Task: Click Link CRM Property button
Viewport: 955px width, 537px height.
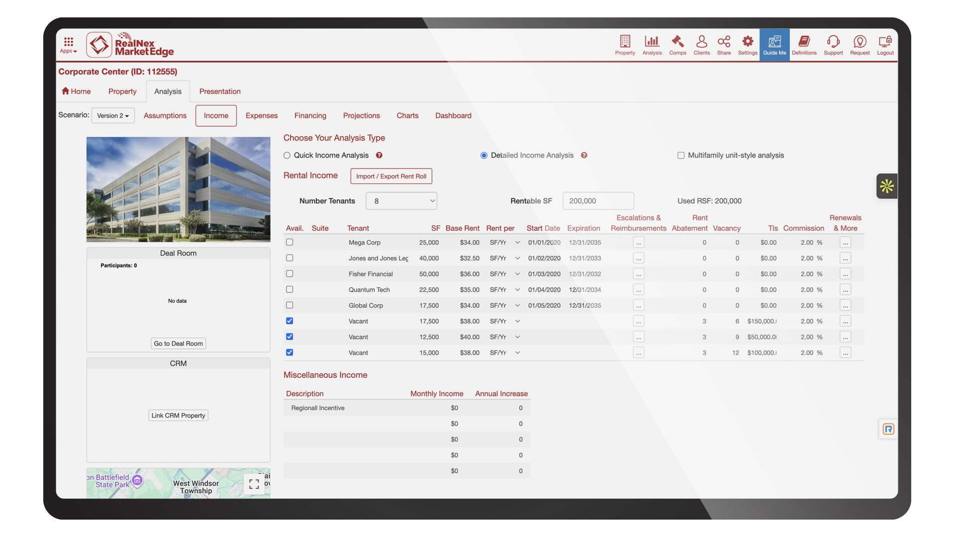Action: [x=178, y=415]
